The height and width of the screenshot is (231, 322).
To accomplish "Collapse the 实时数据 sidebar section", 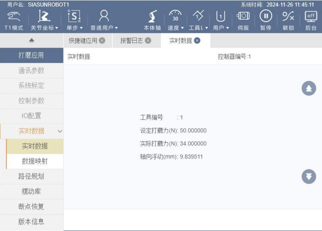I will (60, 131).
